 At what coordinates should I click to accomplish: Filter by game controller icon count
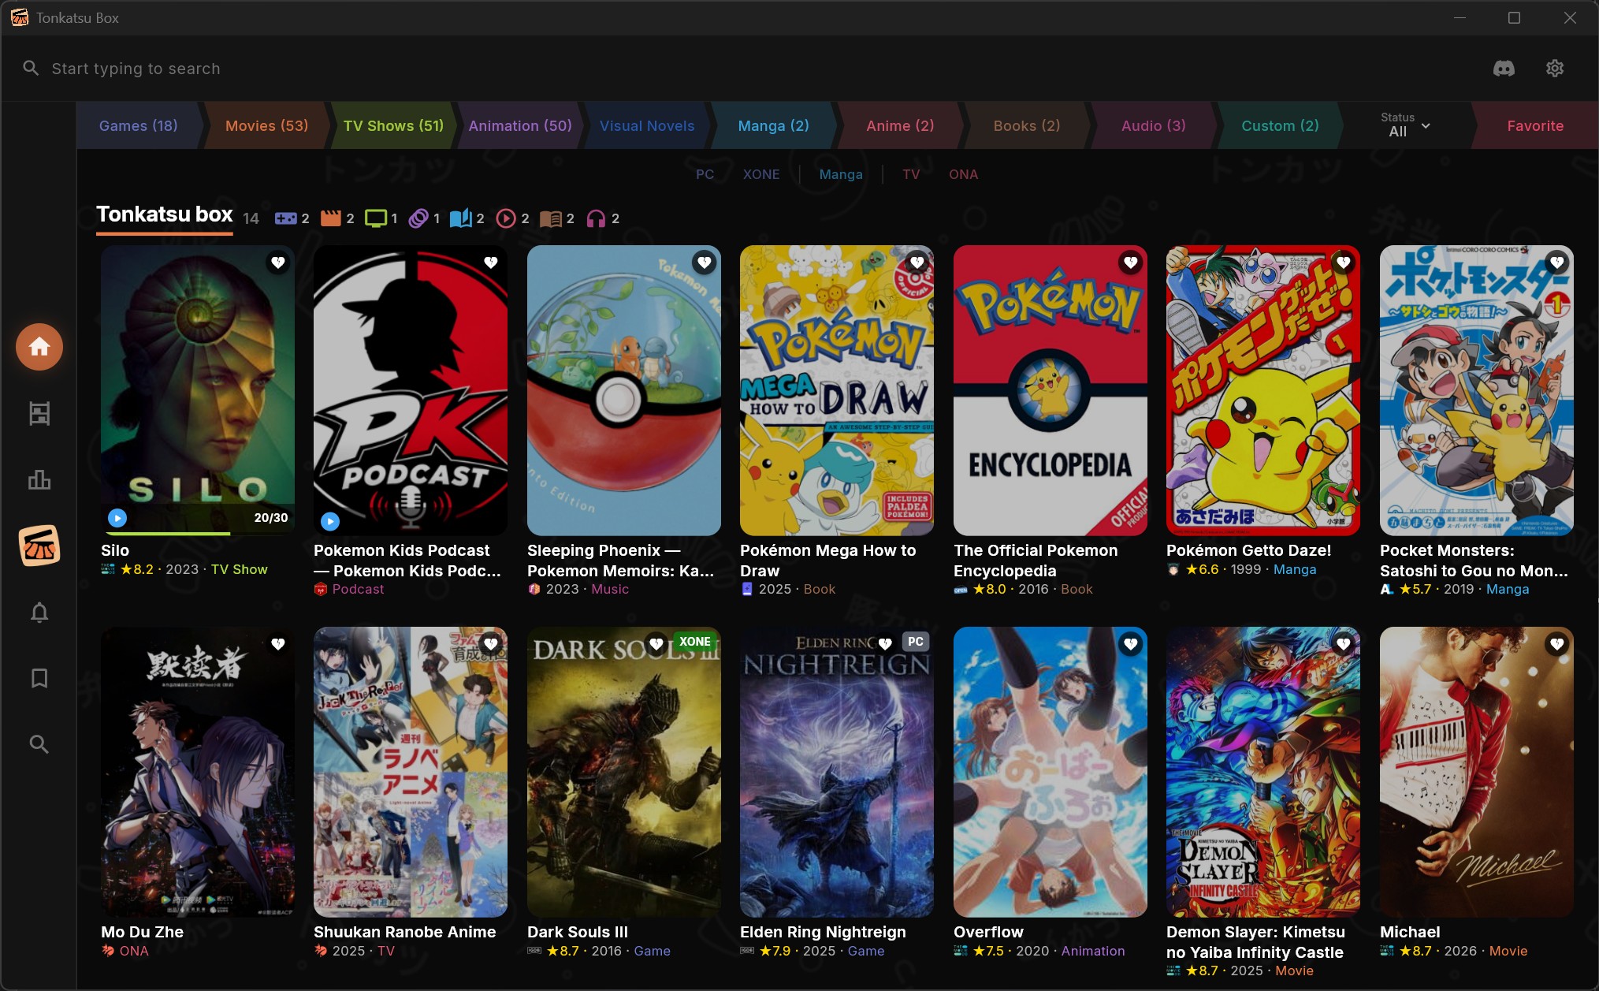tap(292, 218)
